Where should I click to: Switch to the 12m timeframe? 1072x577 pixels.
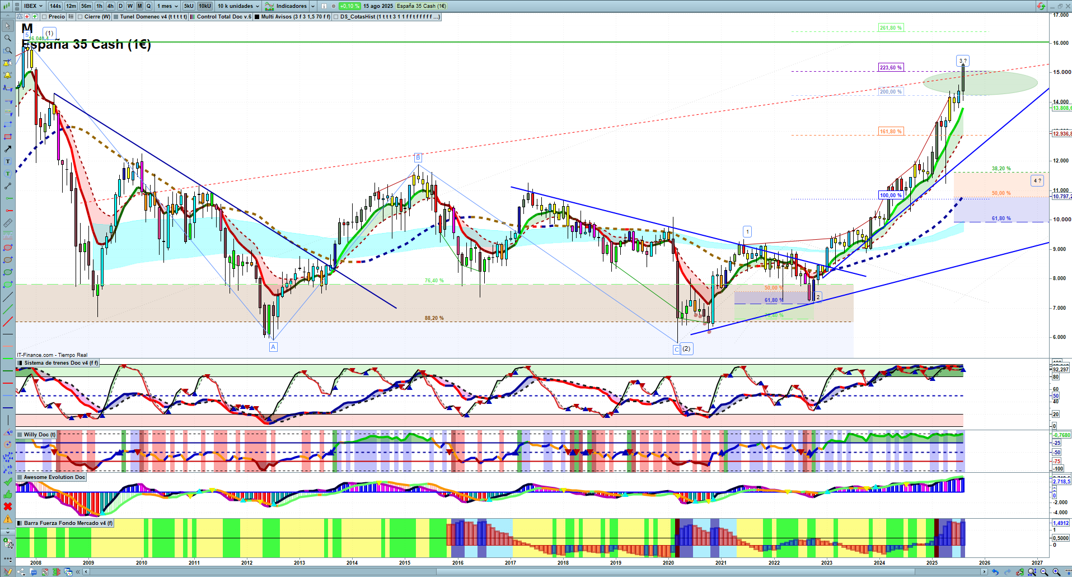(71, 6)
